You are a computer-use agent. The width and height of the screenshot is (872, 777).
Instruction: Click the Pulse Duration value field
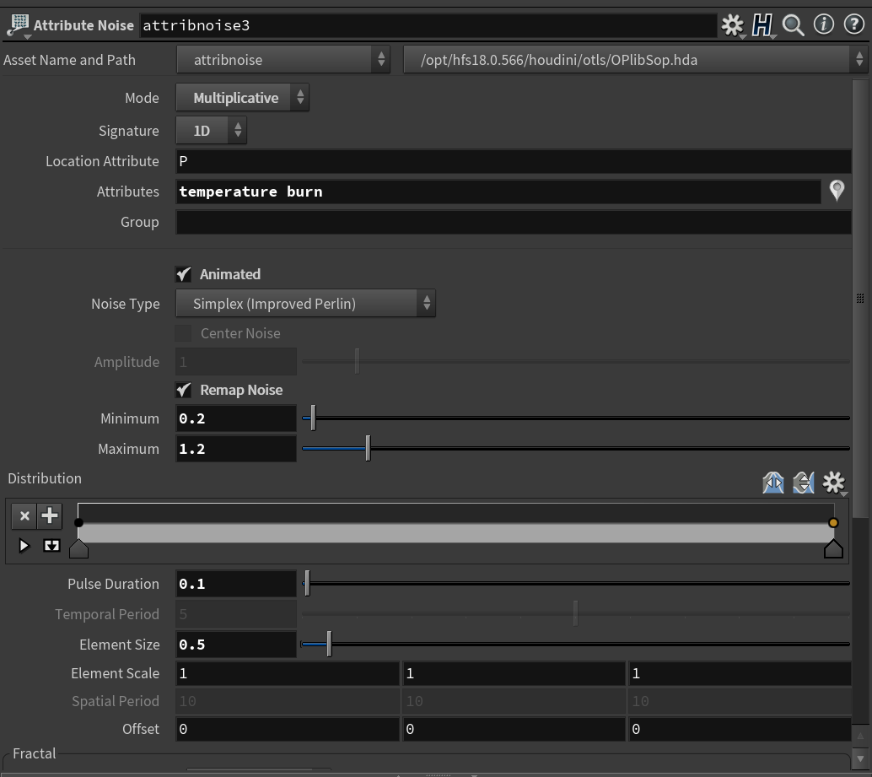pyautogui.click(x=236, y=584)
